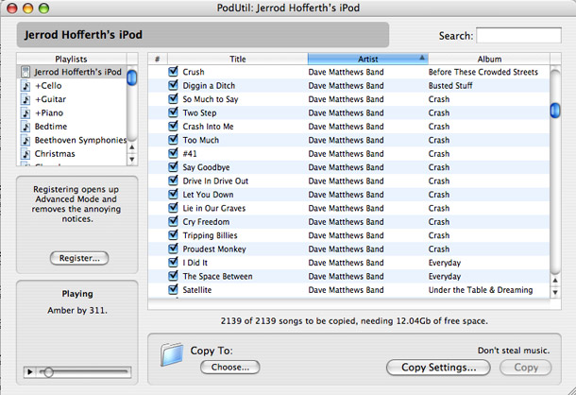The width and height of the screenshot is (576, 395).
Task: Click the +Guitar playlist music-note icon
Action: 25,99
